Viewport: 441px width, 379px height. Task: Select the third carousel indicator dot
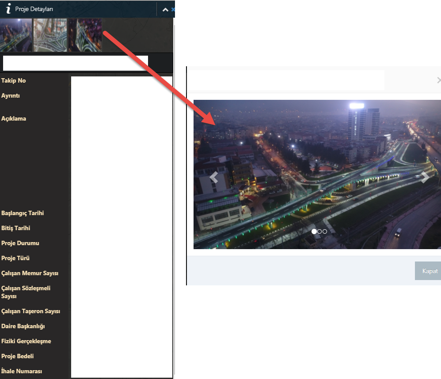pyautogui.click(x=325, y=231)
